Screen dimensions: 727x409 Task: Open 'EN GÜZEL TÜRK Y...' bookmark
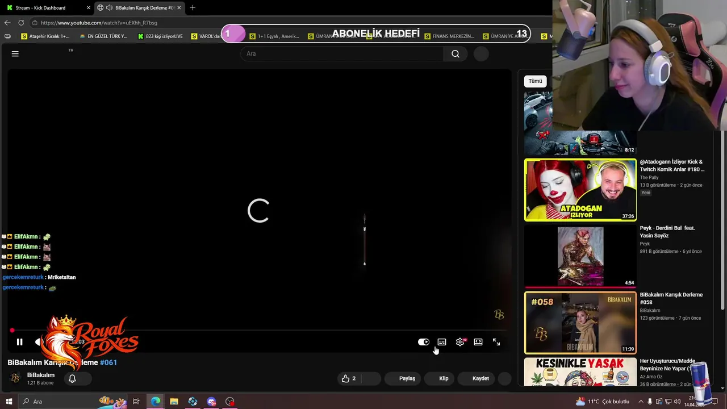tap(103, 36)
